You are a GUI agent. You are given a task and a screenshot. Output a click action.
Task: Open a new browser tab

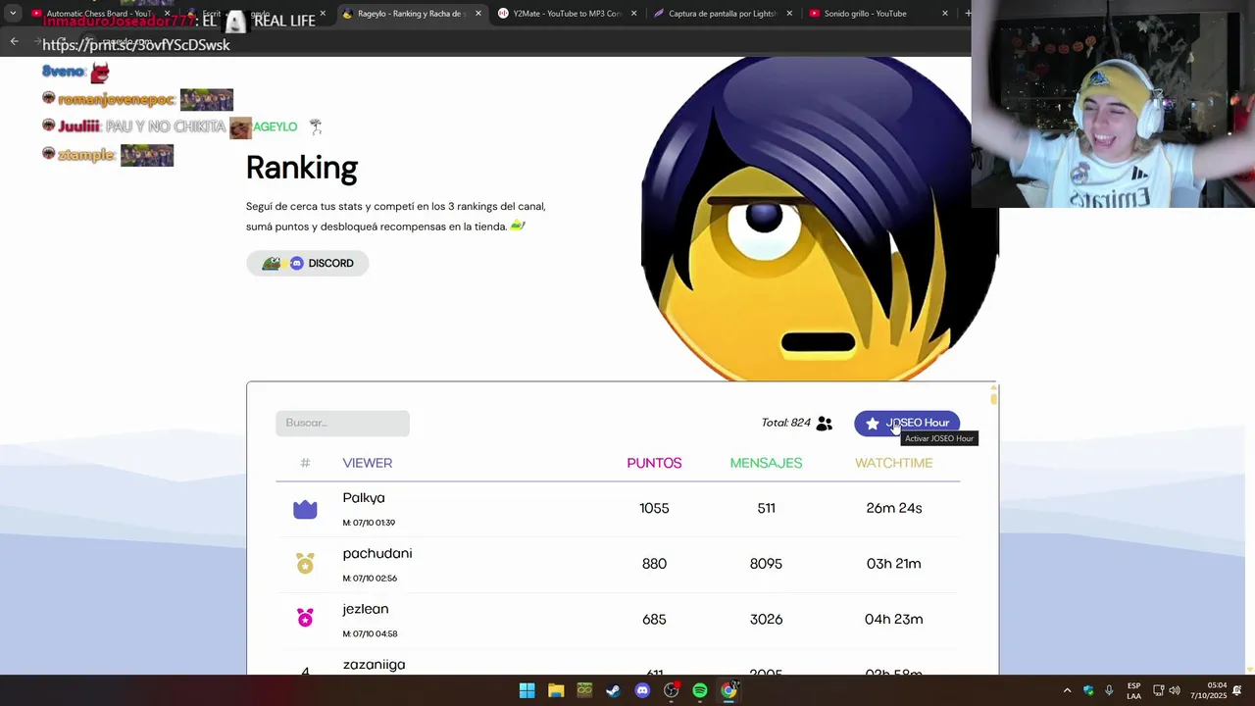coord(967,14)
